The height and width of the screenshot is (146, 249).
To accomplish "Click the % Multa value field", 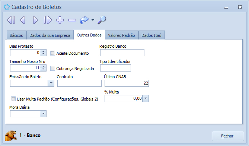I will 124,98.
